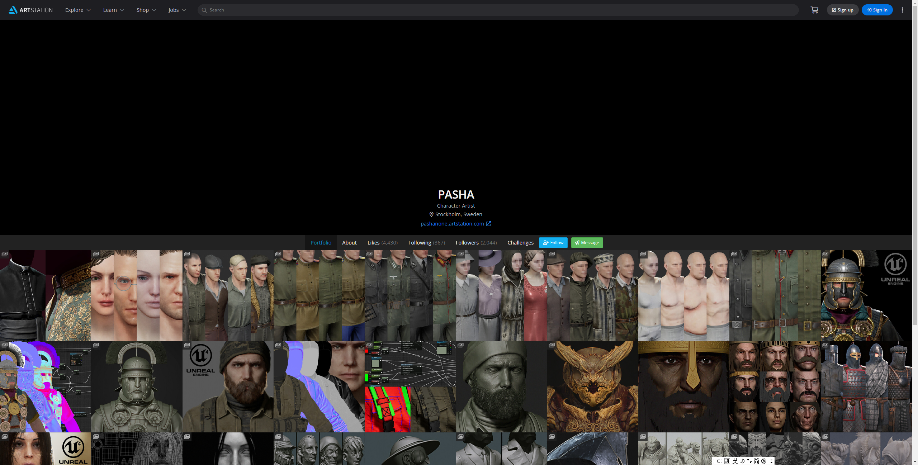Switch to the About tab
The width and height of the screenshot is (918, 465).
pyautogui.click(x=349, y=243)
